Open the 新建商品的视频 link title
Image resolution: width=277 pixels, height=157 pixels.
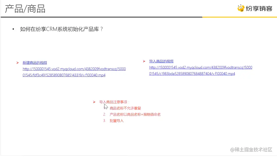[35, 62]
